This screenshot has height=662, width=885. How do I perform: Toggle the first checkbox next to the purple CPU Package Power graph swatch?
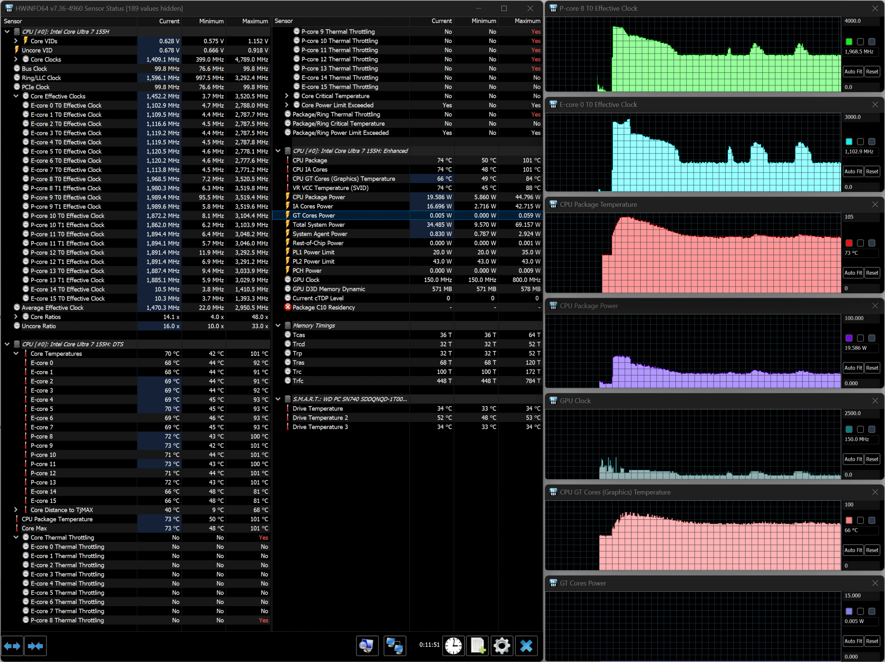(x=860, y=338)
